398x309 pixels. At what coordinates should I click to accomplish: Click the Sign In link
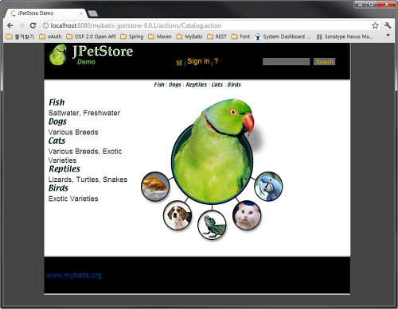[x=198, y=61]
